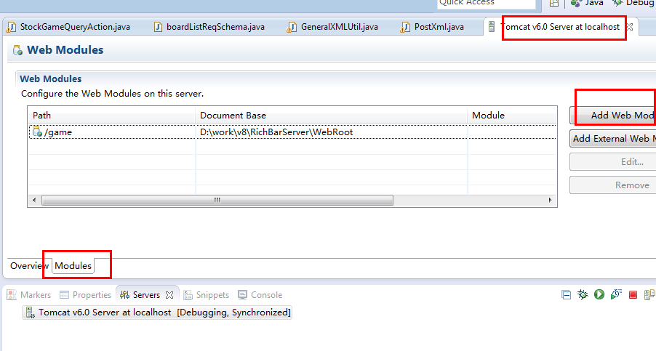Switch to the GeneralXMLUtil.java tab
Screen dimensions: 656x351
[x=332, y=27]
